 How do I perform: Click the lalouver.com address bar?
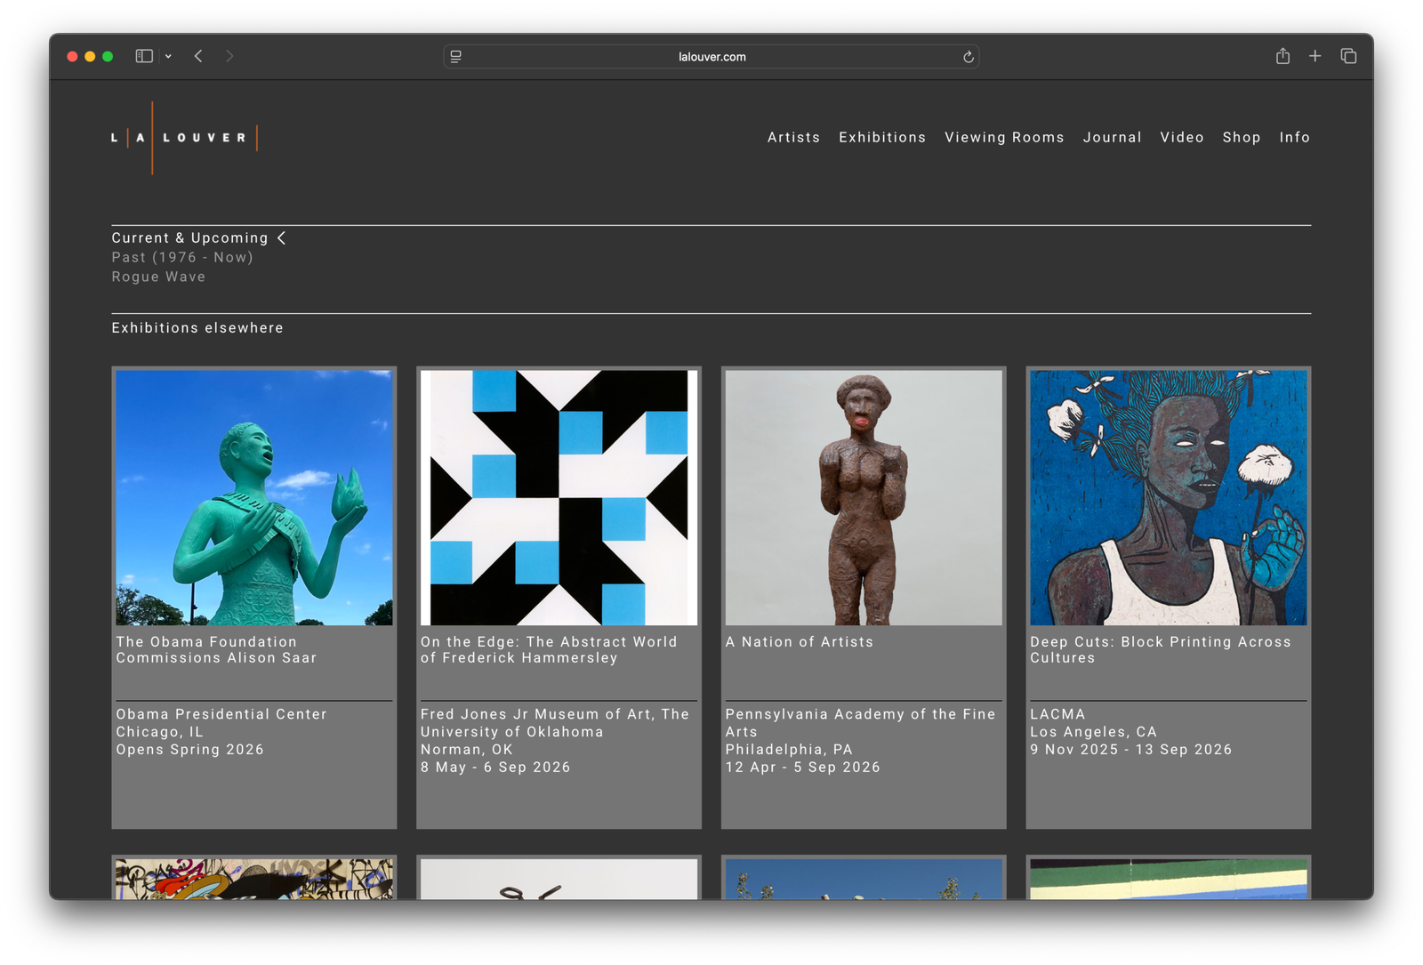(711, 56)
